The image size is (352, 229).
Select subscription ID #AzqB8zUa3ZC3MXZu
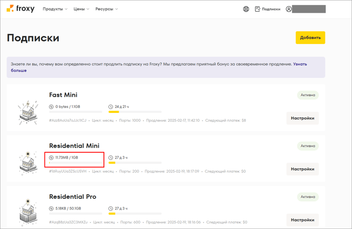68,222
